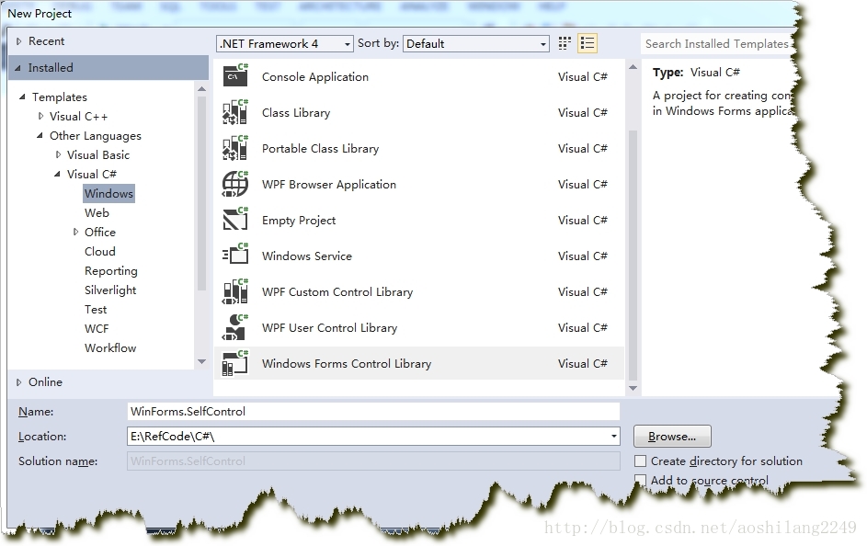The image size is (867, 546).
Task: Collapse the Templates tree node
Action: tap(23, 97)
